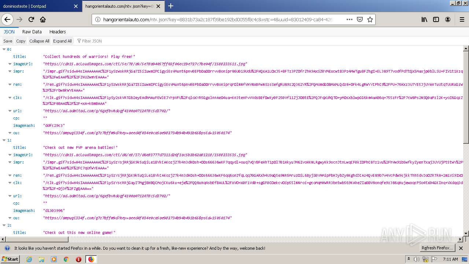Select the "Check out this new online game!" title
Image resolution: width=469 pixels, height=264 pixels.
79,232
